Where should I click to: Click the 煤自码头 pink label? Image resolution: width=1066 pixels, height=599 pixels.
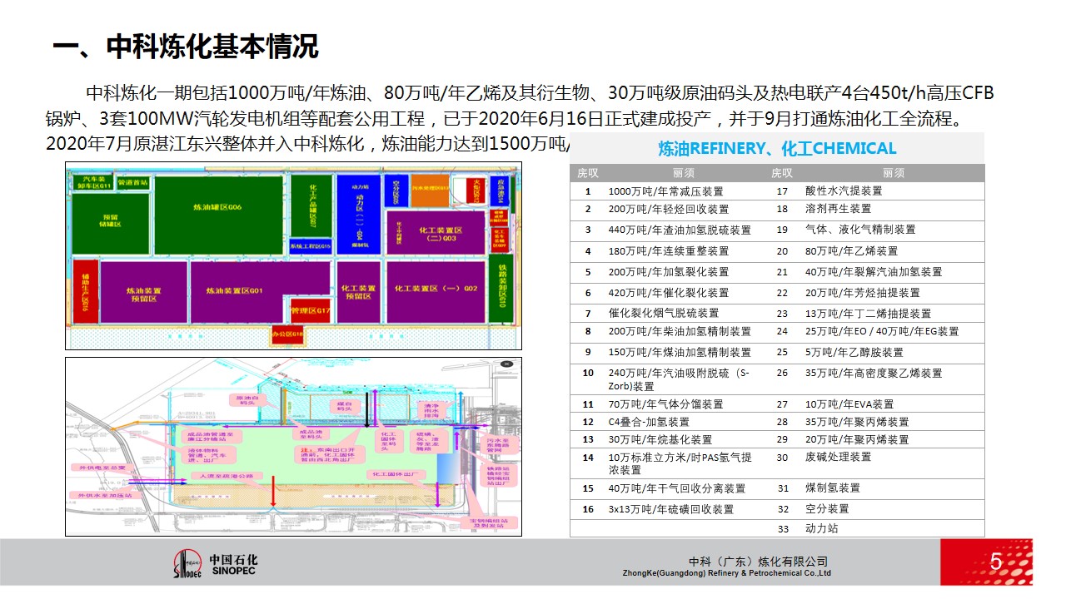344,406
